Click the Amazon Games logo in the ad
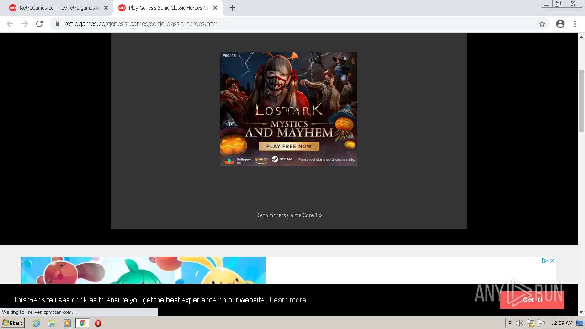Viewport: 585px width, 329px height. (261, 160)
